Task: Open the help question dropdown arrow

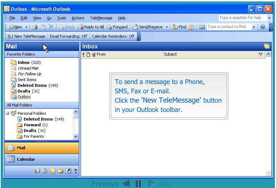Action: (269, 18)
